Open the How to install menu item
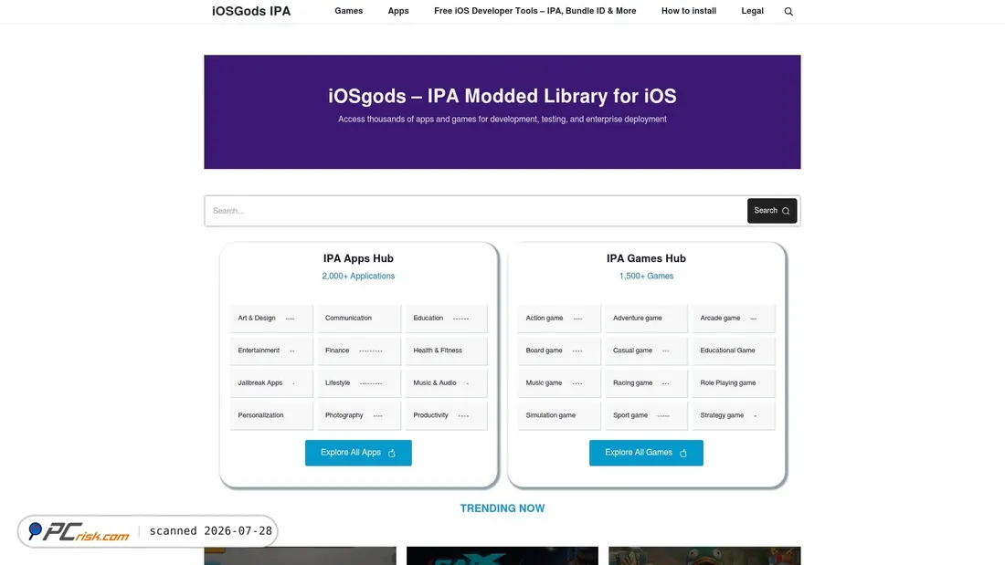Image resolution: width=1005 pixels, height=565 pixels. pyautogui.click(x=689, y=11)
